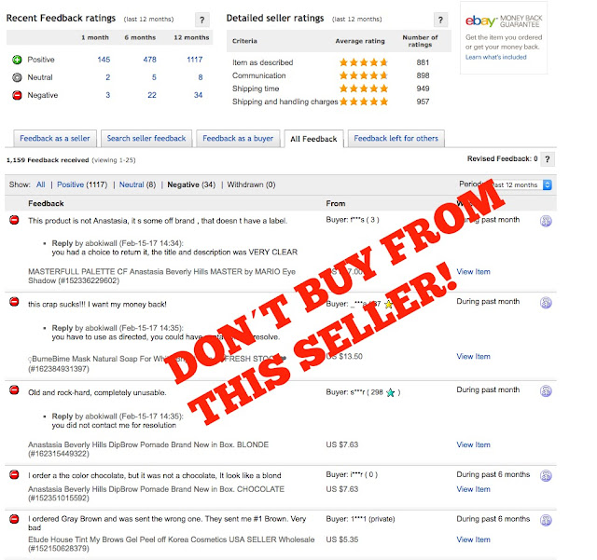Show All feedback filter
The width and height of the screenshot is (597, 560).
pos(41,184)
